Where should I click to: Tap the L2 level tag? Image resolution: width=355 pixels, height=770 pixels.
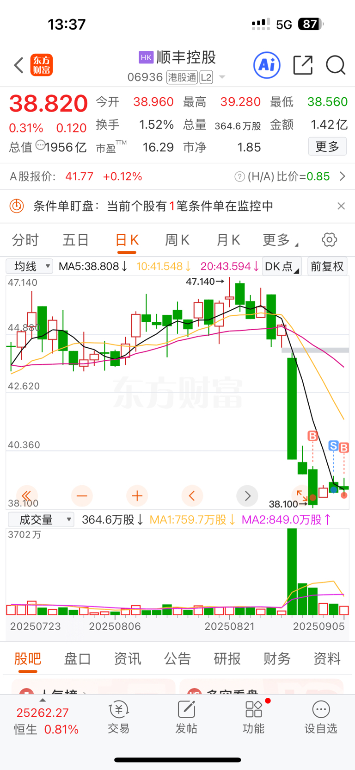click(206, 77)
